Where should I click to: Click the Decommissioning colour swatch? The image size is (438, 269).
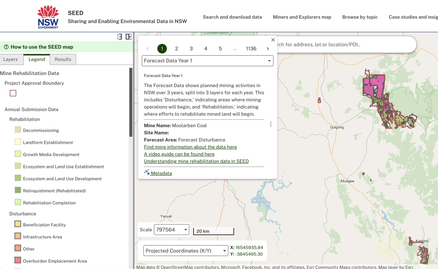click(18, 129)
